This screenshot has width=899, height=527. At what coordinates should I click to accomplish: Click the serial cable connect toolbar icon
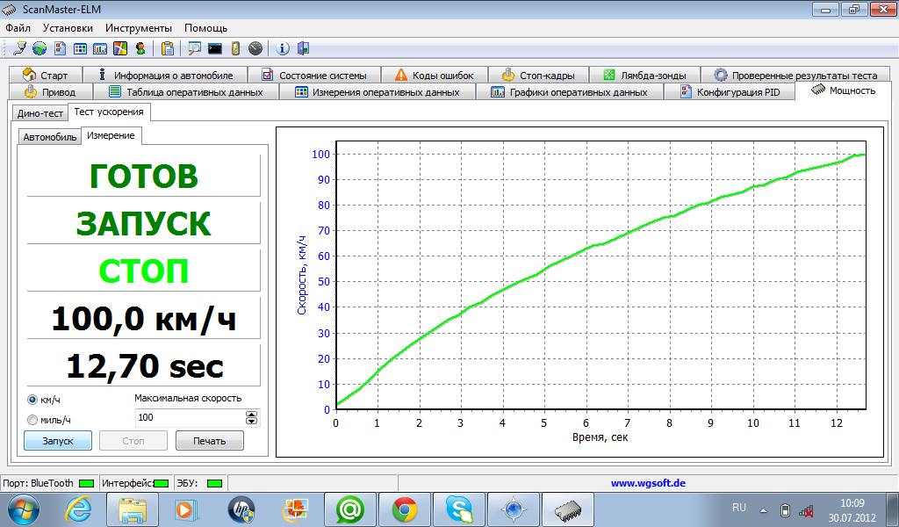point(19,48)
